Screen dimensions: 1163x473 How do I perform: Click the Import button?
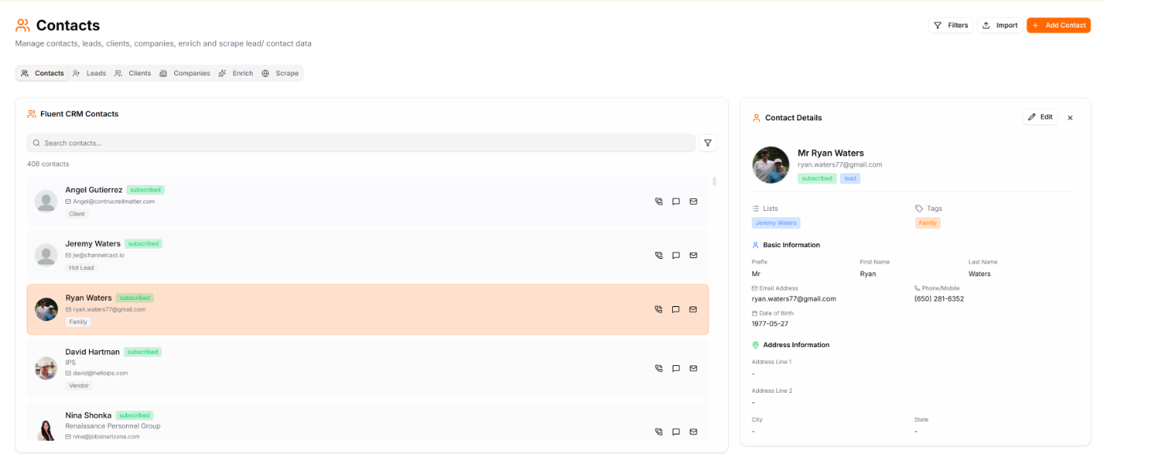point(1000,25)
